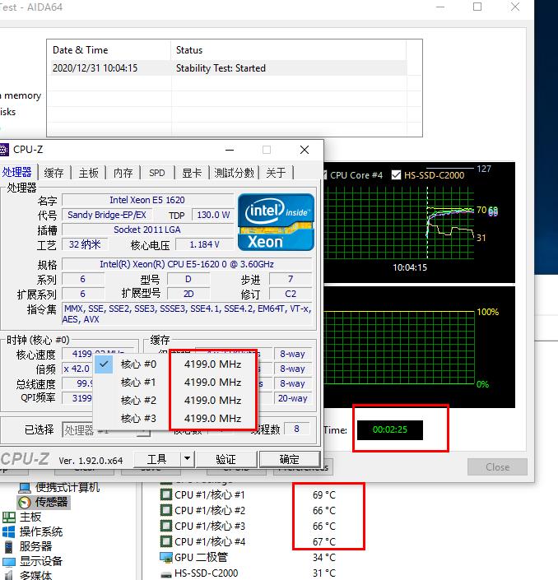
Task: Click the HS-SSD-C2000 drive sensor icon
Action: tap(167, 573)
